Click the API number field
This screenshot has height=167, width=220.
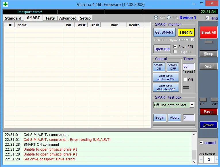[x=209, y=160]
